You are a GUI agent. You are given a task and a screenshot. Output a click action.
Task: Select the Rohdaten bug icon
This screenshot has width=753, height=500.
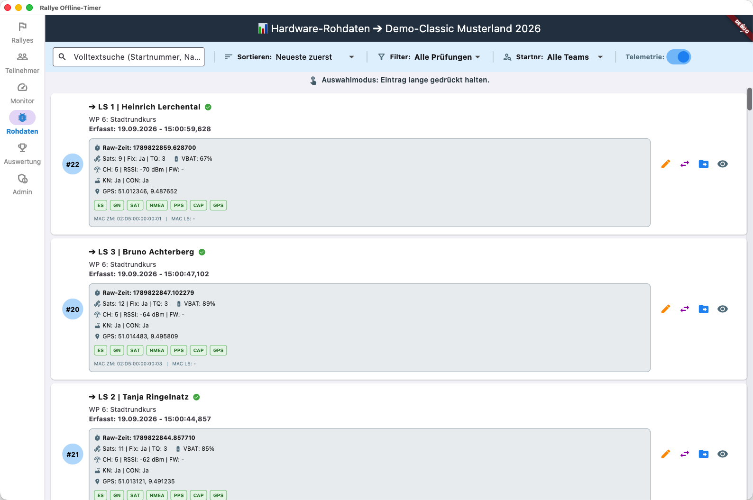[22, 118]
